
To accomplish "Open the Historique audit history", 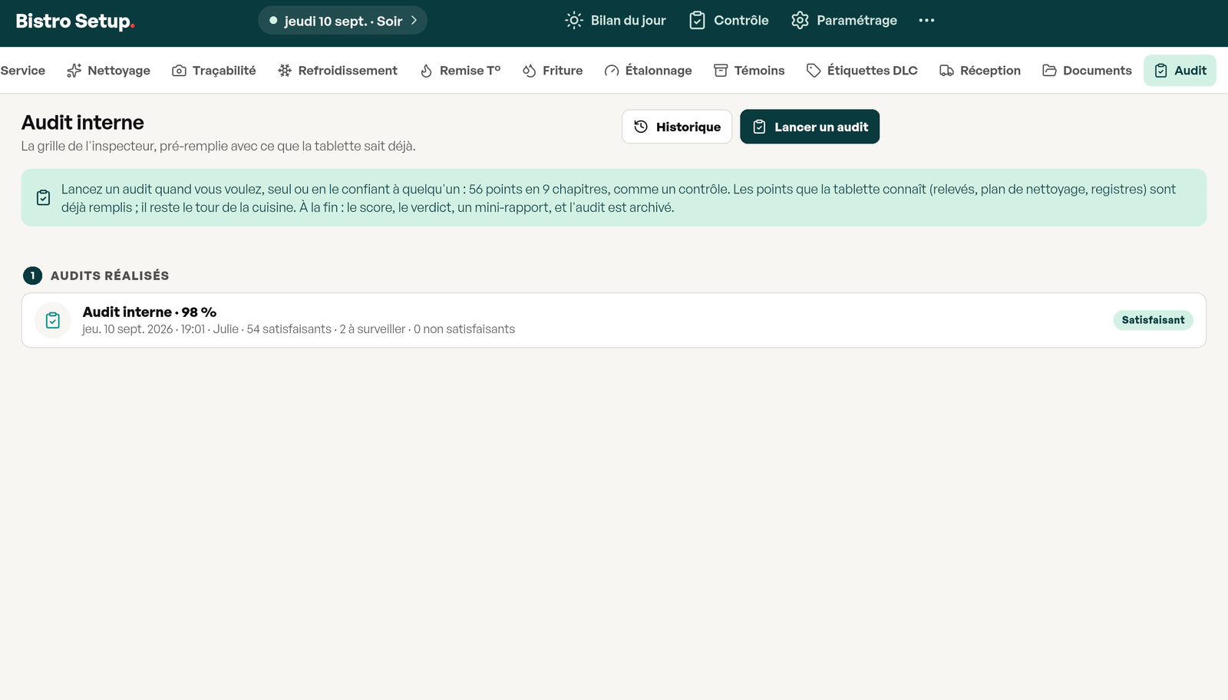I will (677, 127).
